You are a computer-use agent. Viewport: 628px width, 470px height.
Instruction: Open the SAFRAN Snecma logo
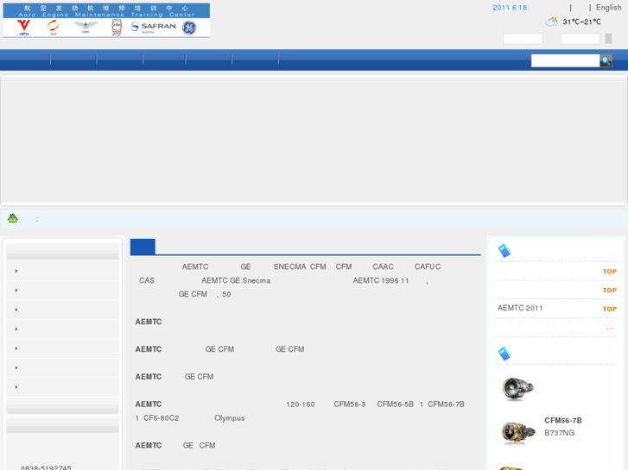tap(154, 28)
